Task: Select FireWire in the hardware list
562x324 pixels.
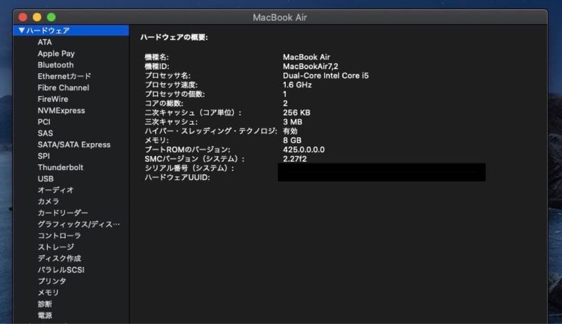Action: pyautogui.click(x=53, y=99)
